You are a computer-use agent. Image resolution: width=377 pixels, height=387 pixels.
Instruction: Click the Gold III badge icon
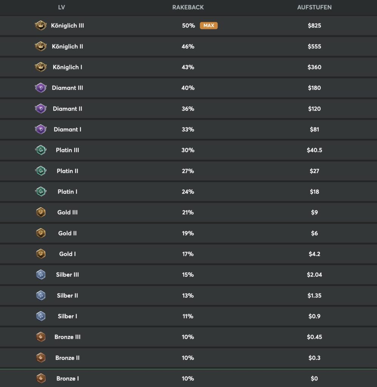click(41, 212)
